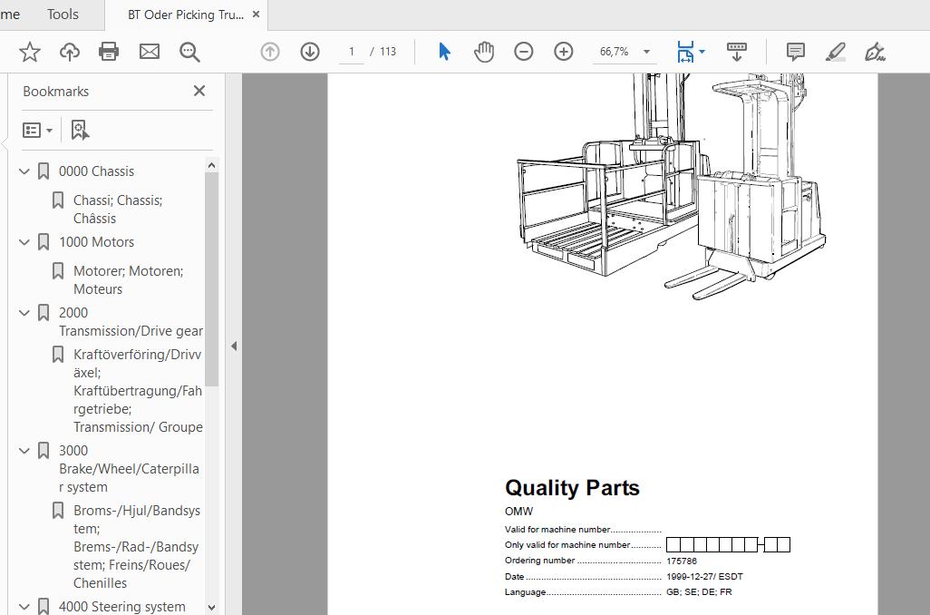Activate the arrow selection tool
Screen dimensions: 930x615
444,52
